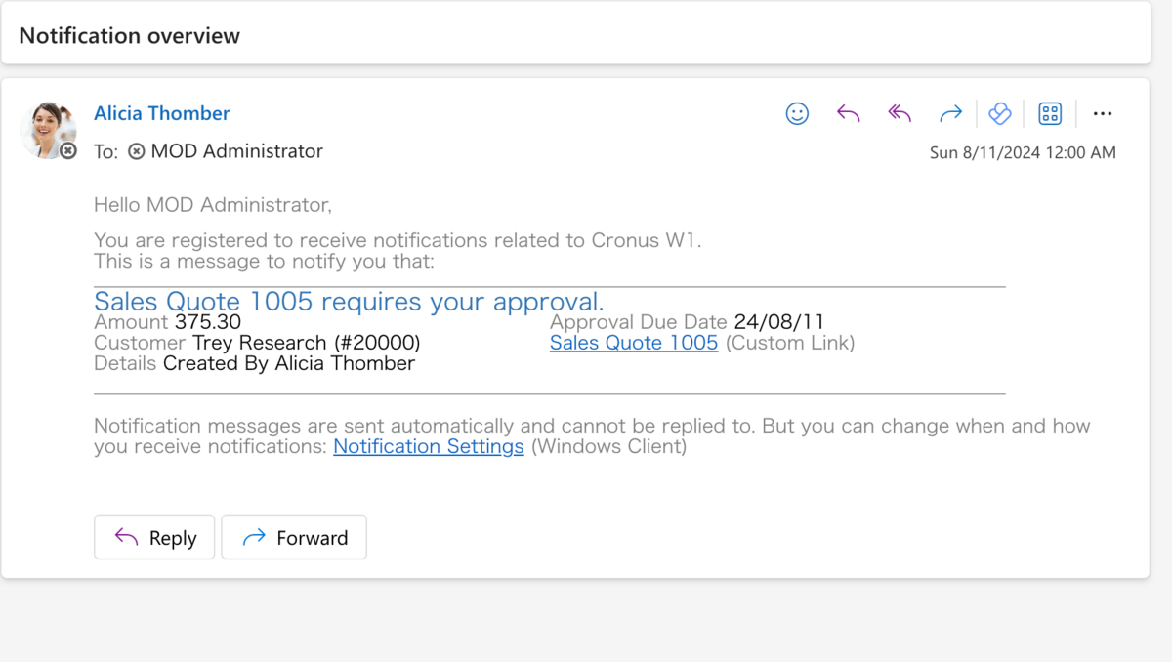
Task: Click the message timestamp Sun 8/11/2024
Action: point(1023,152)
